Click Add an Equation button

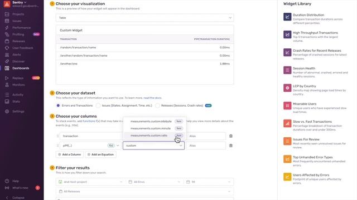(100, 154)
